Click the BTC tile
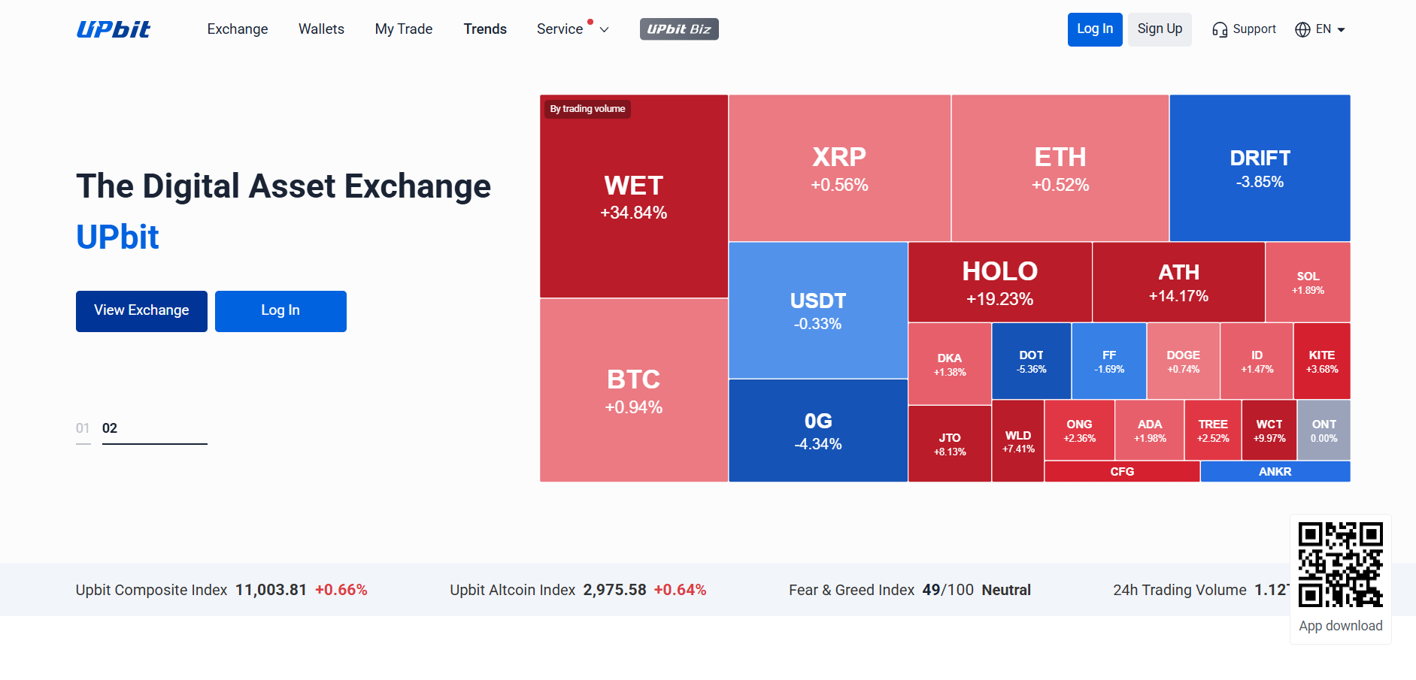 (632, 391)
